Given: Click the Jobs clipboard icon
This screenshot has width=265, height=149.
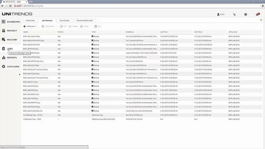Looking at the screenshot, I should tap(4, 48).
